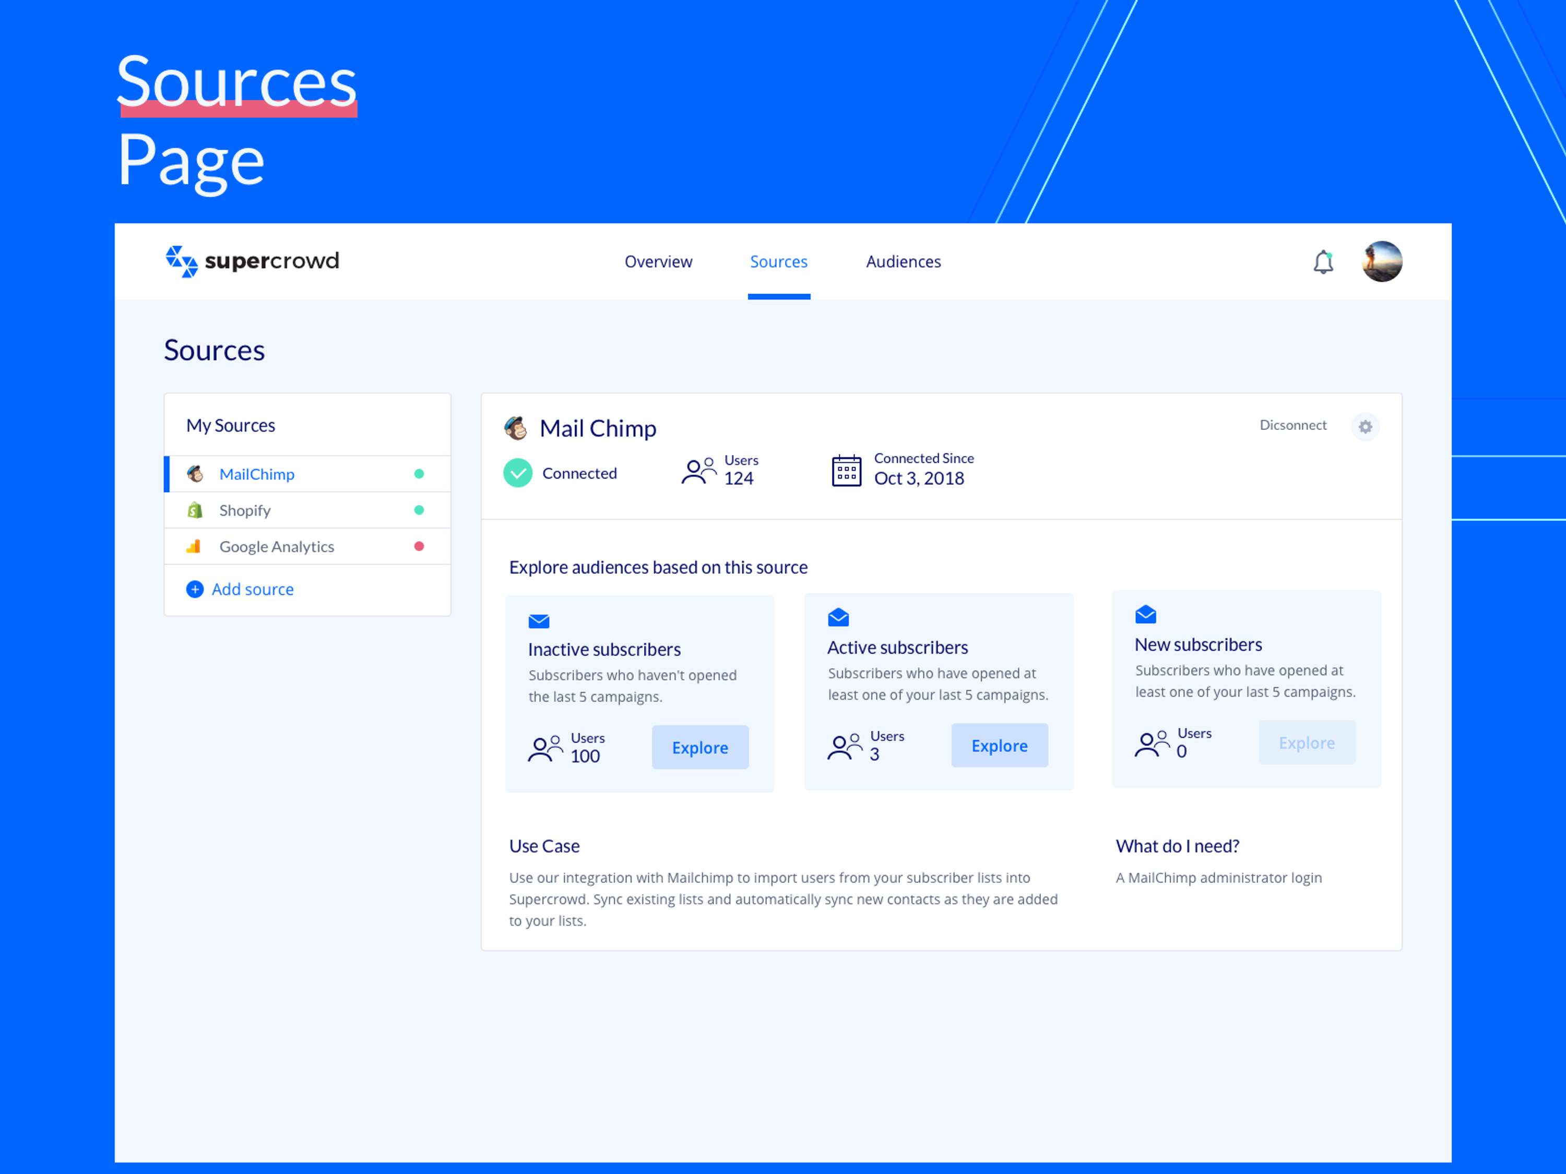The image size is (1566, 1174).
Task: Click the 'Inactive subscribers' title
Action: pos(604,650)
